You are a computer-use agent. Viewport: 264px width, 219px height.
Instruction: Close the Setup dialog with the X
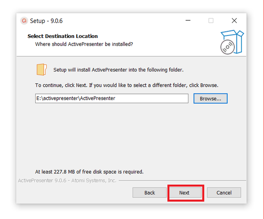coord(234,21)
